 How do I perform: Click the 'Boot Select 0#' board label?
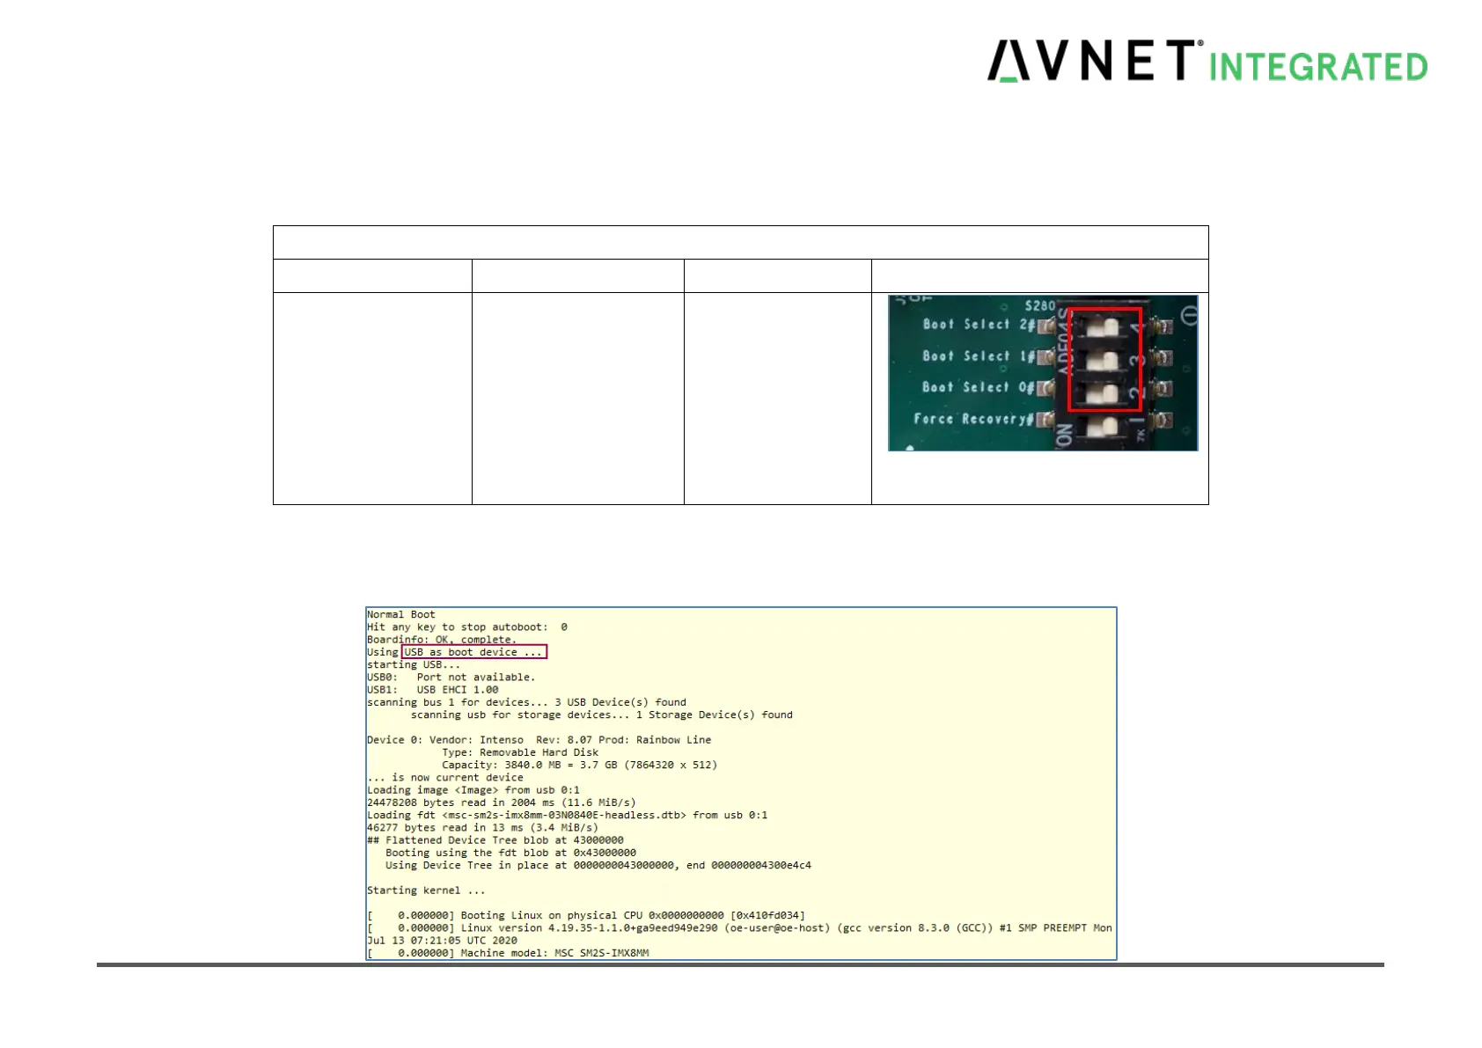(x=979, y=387)
